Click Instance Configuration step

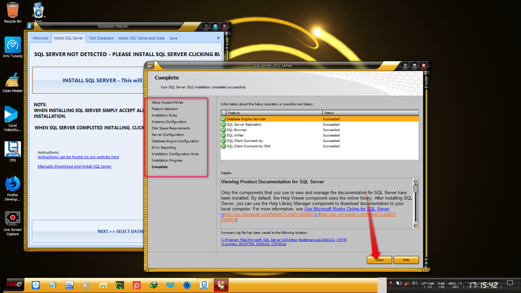pos(169,122)
